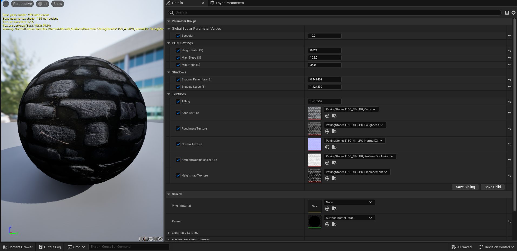Click the Save Sibling button
Image resolution: width=517 pixels, height=251 pixels.
click(465, 187)
